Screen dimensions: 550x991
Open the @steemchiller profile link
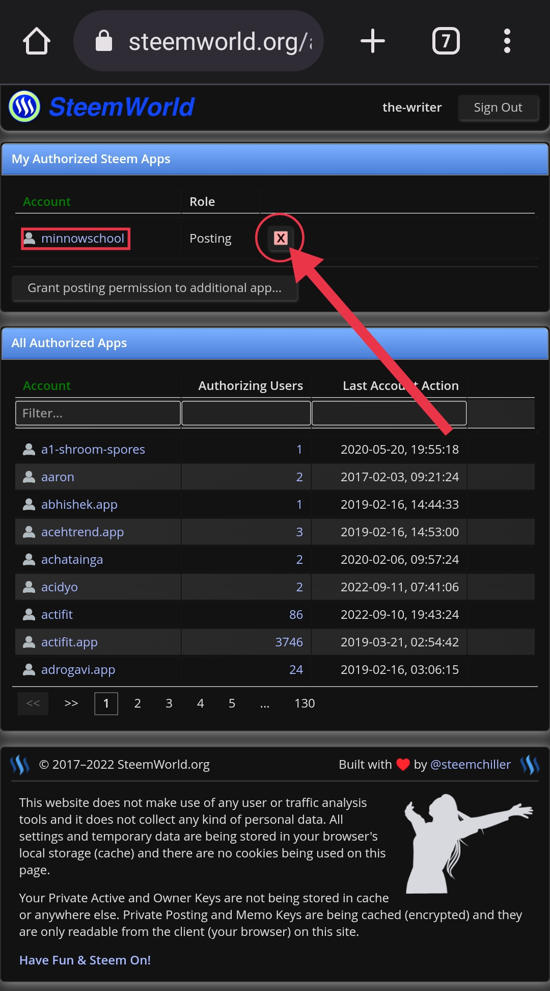point(471,765)
